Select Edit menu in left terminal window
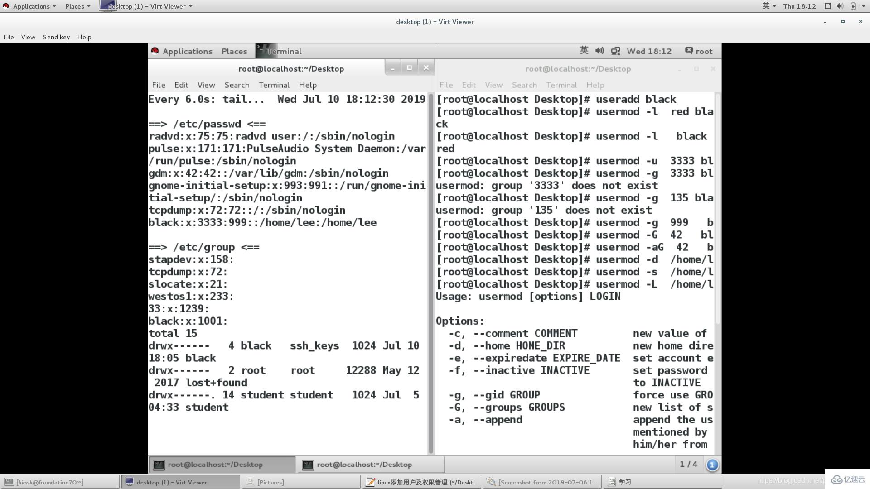Viewport: 870px width, 489px height. tap(181, 84)
